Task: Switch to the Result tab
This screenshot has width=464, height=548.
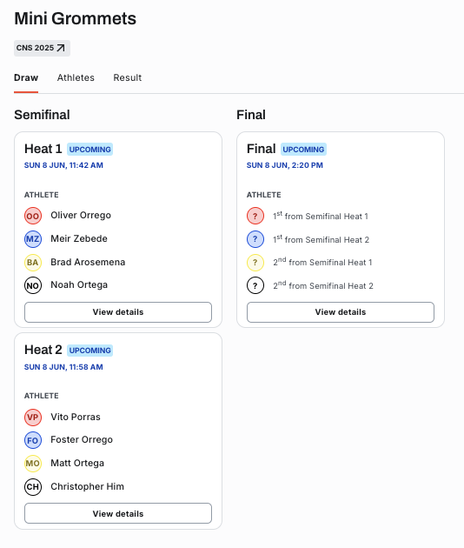Action: 128,77
